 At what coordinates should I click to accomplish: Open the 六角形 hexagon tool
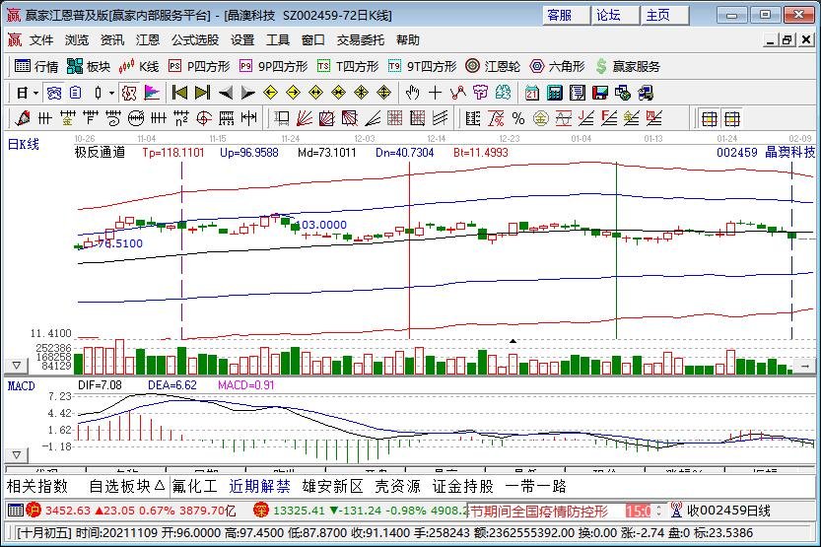point(557,66)
